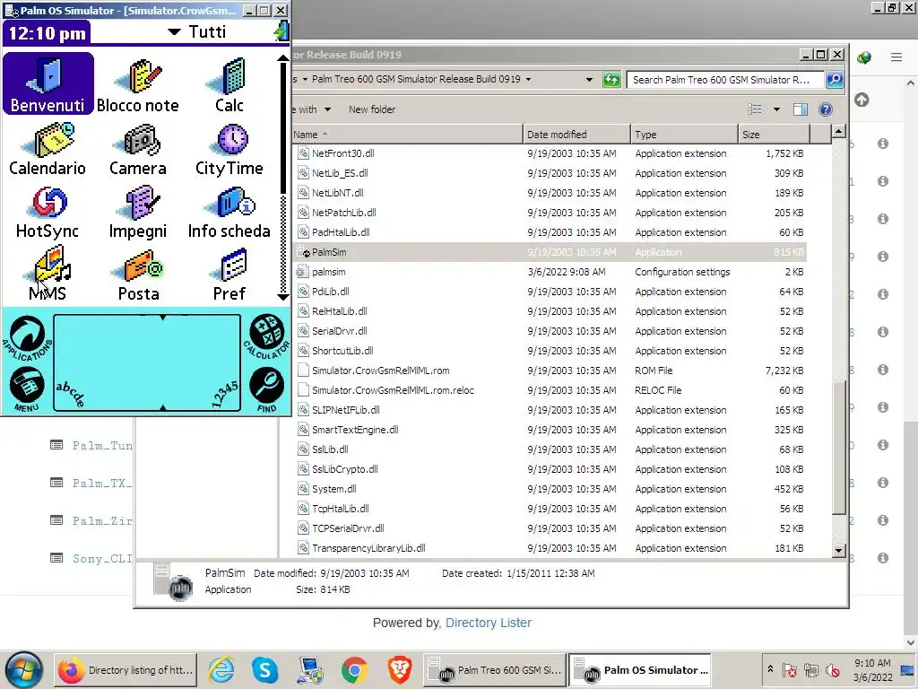The width and height of the screenshot is (918, 689).
Task: Select SmartTextEngine.dll file
Action: pyautogui.click(x=550, y=430)
